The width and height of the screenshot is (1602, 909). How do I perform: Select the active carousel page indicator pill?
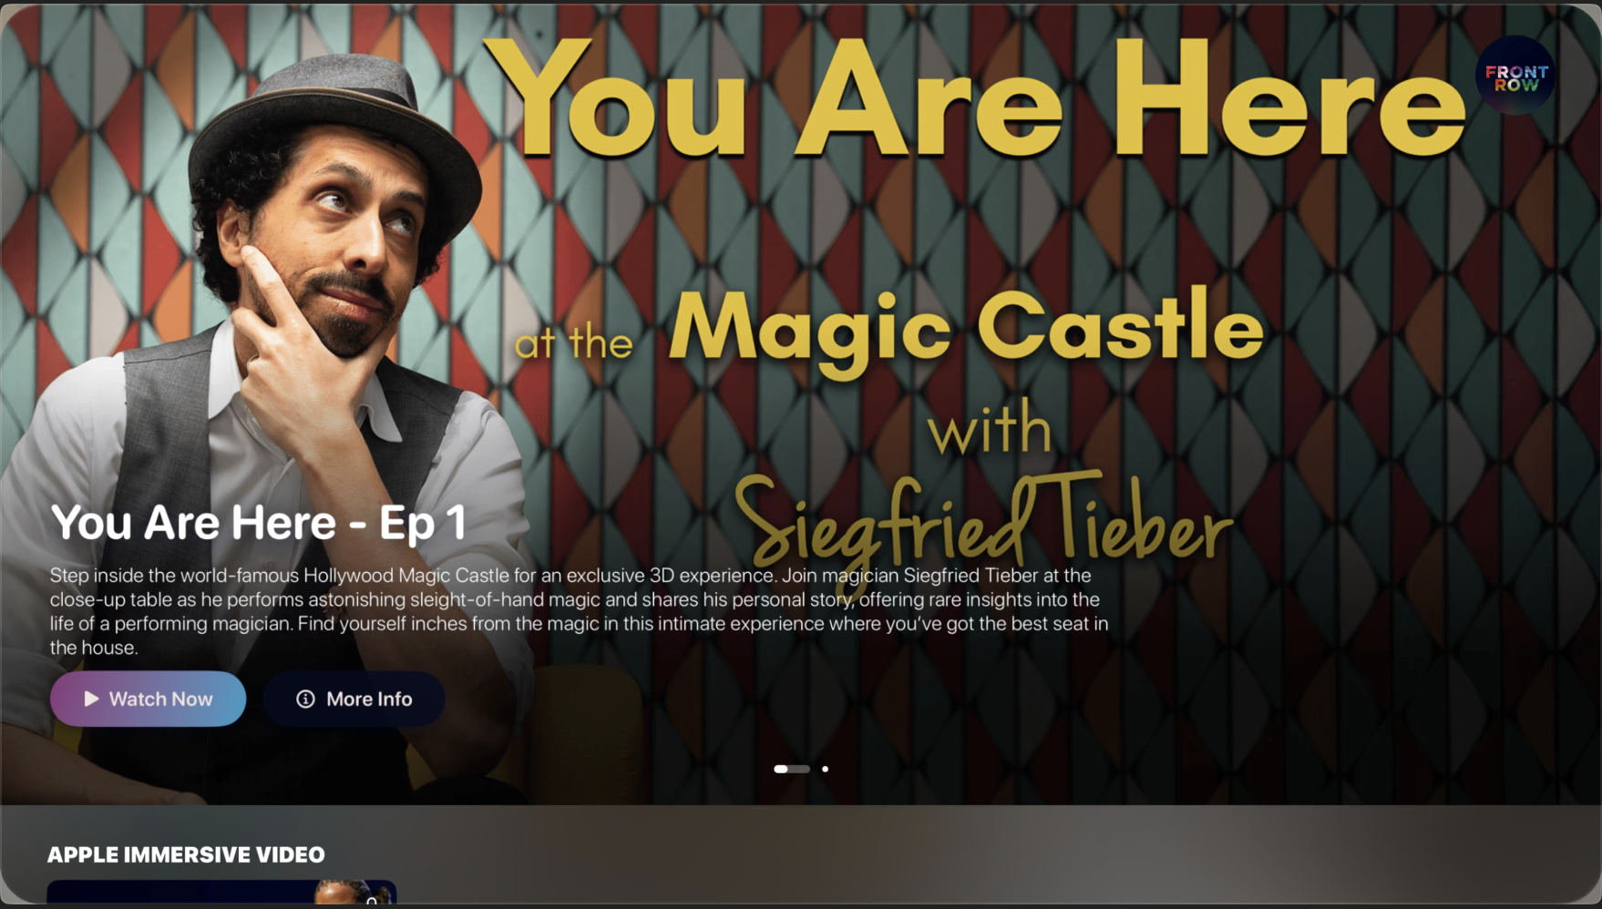click(x=791, y=769)
